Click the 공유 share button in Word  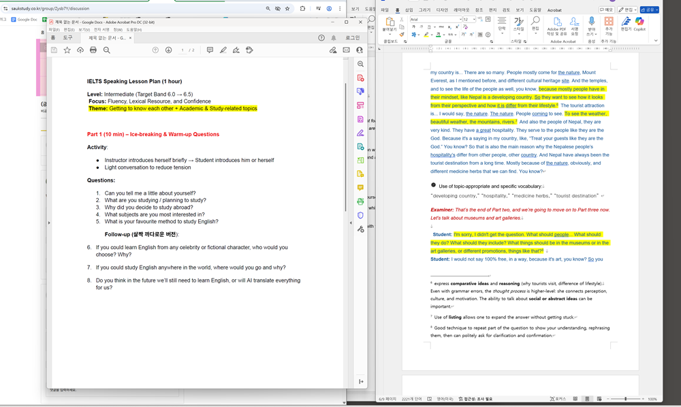click(649, 10)
